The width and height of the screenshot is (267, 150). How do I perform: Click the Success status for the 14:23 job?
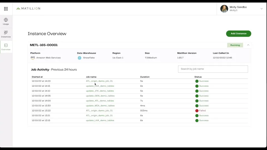click(x=202, y=81)
